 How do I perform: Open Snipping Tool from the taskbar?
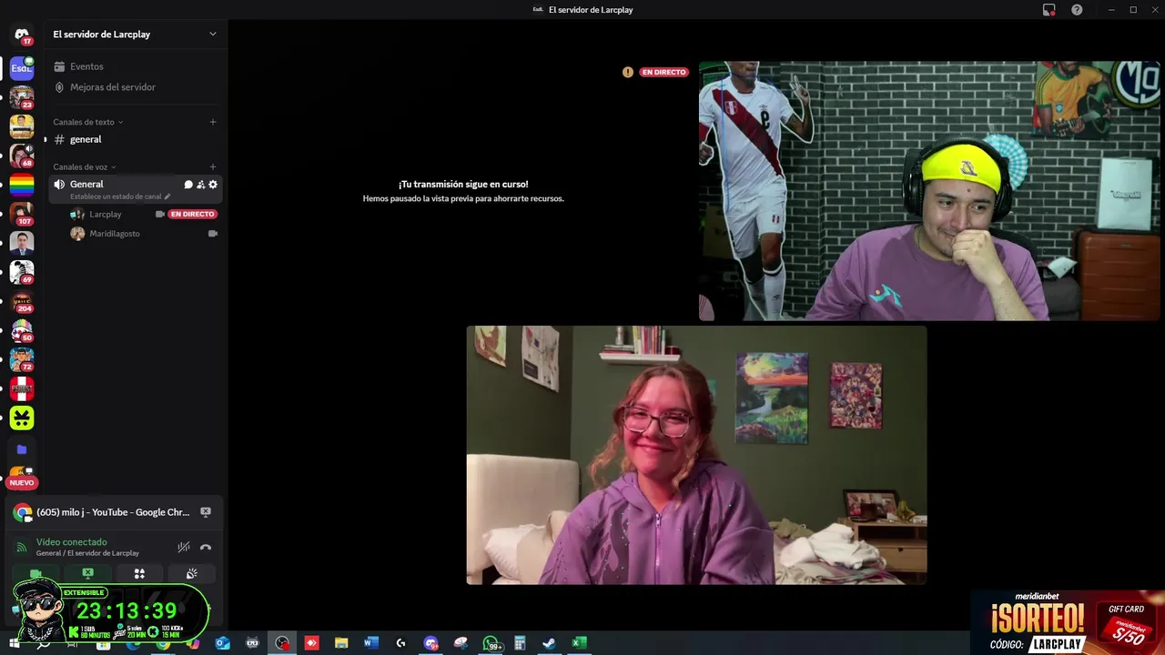[x=461, y=643]
